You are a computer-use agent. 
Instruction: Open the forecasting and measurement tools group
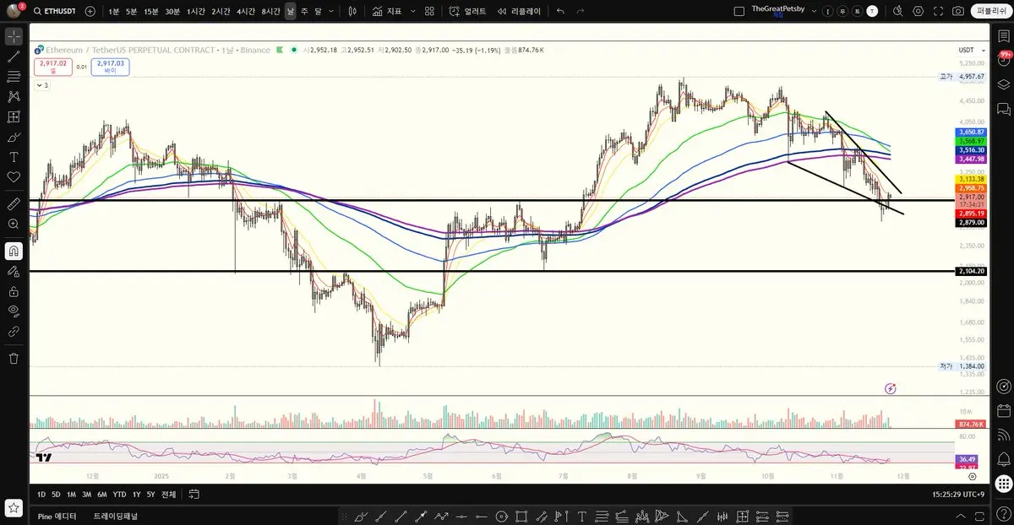[14, 116]
